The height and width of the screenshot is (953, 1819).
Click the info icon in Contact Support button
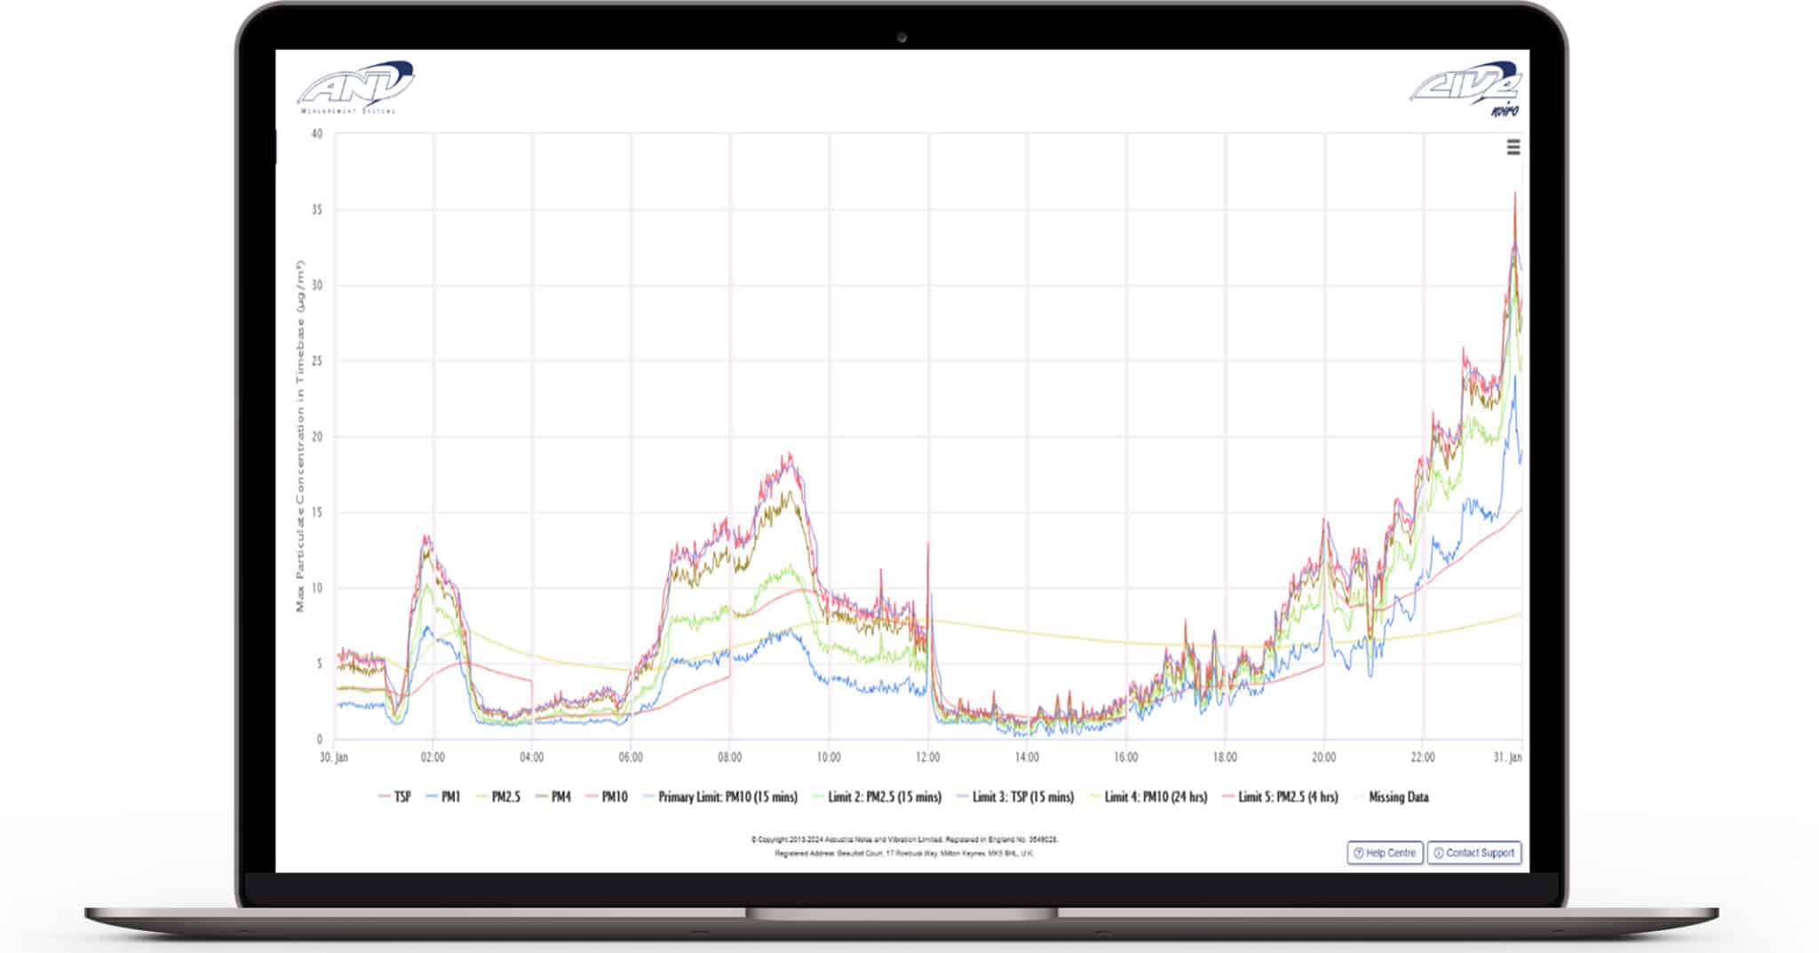(1439, 853)
